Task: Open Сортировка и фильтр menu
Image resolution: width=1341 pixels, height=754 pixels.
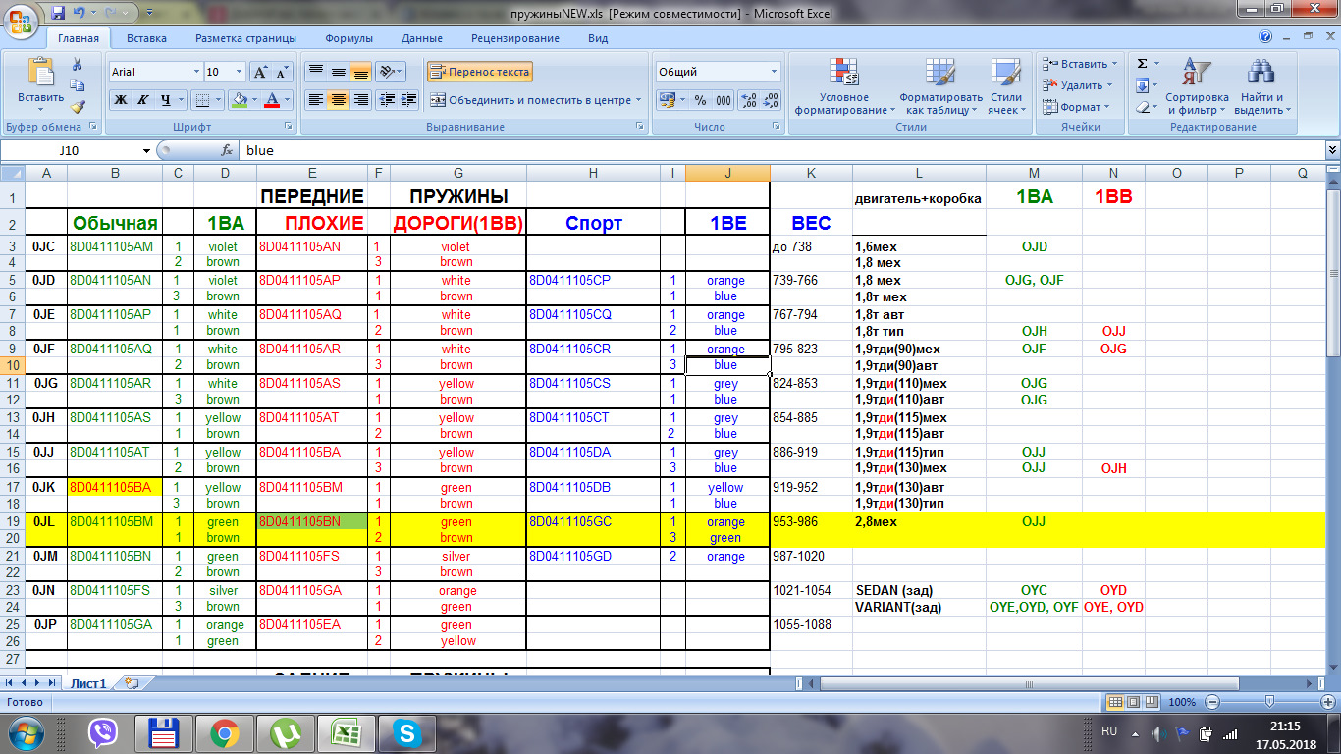Action: pos(1197,86)
